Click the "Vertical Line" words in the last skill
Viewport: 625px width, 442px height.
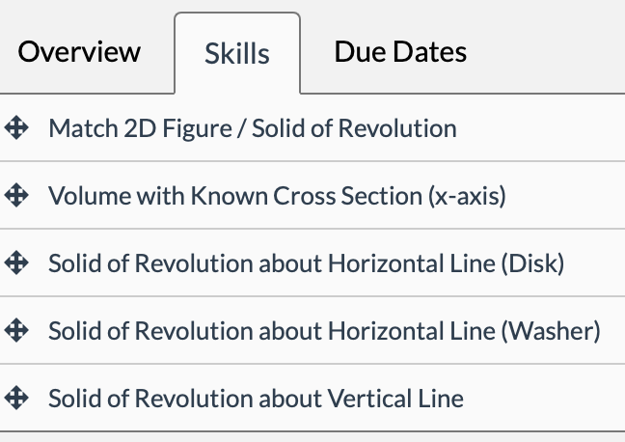pyautogui.click(x=407, y=398)
